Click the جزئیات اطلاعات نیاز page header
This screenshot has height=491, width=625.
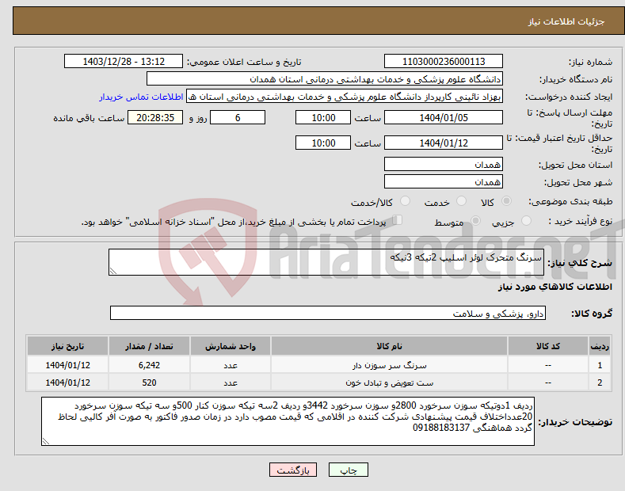[566, 21]
